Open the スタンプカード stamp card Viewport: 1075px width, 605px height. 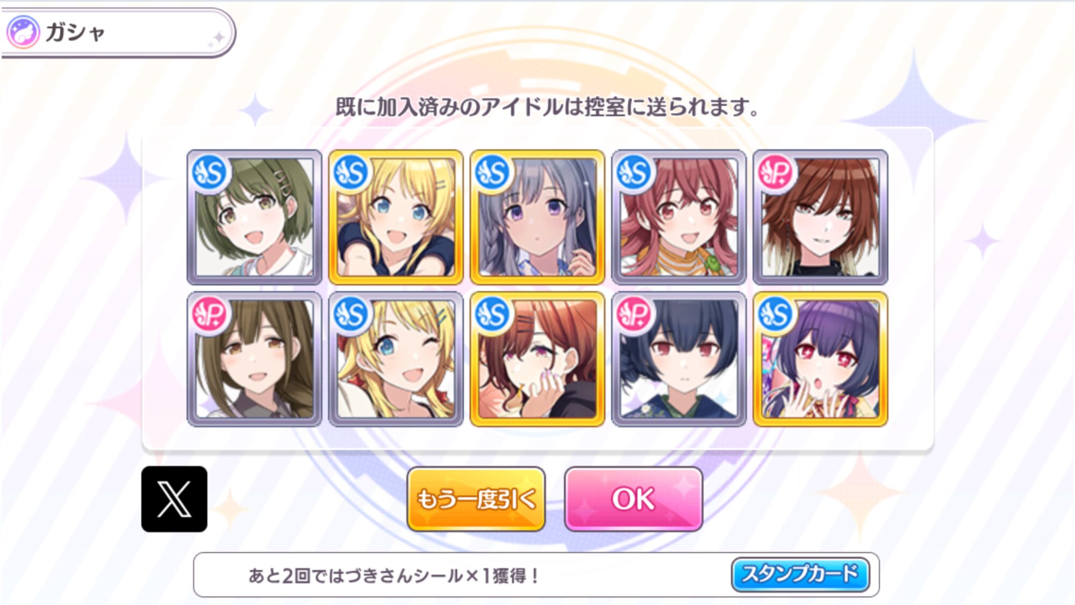[x=800, y=574]
